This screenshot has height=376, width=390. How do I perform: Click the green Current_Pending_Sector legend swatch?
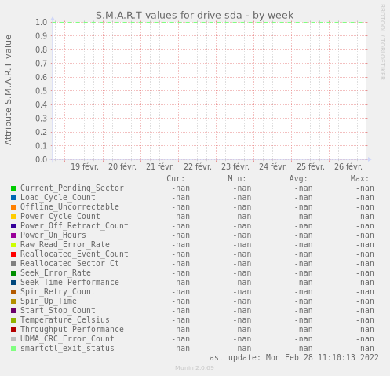13,188
